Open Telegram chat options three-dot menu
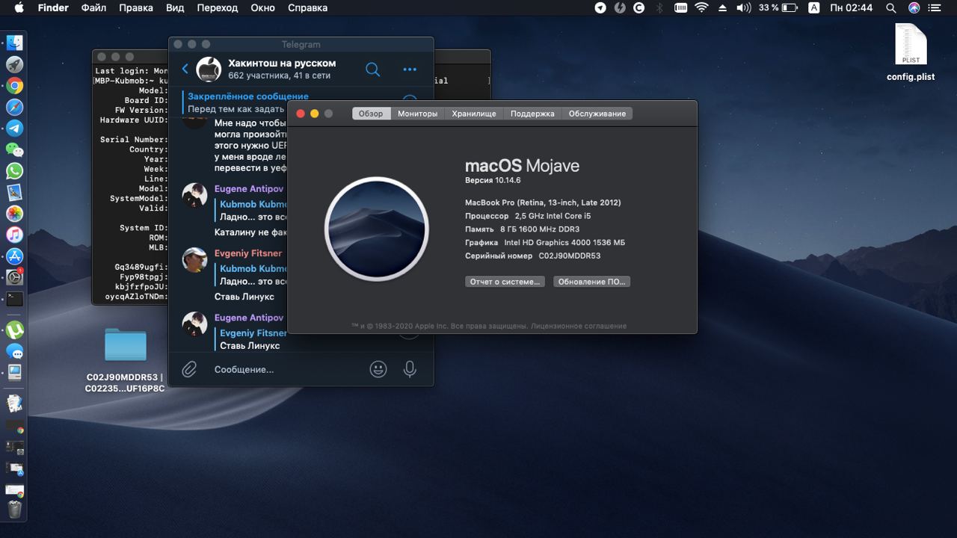The height and width of the screenshot is (538, 957). [410, 69]
